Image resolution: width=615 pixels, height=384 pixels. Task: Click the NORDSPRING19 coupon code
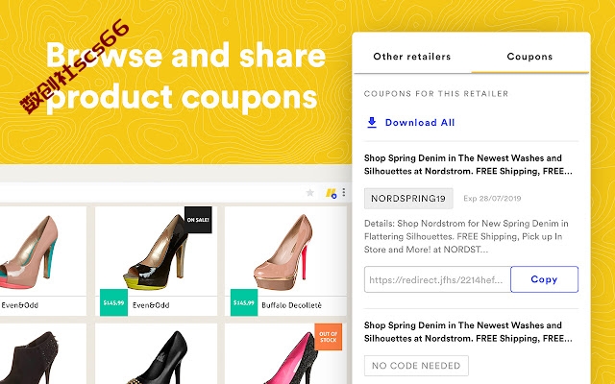408,199
